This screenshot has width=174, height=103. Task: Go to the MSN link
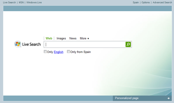pyautogui.click(x=21, y=2)
